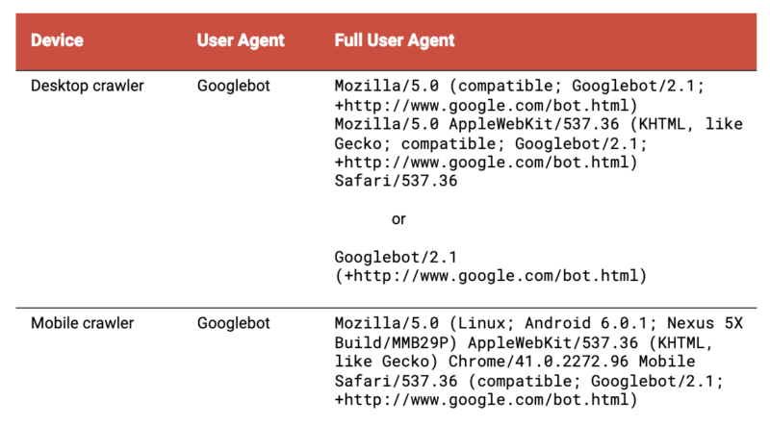Viewport: 770px width, 426px height.
Task: Open the bot.html URL in the Mobile crawler row
Action: (x=486, y=399)
